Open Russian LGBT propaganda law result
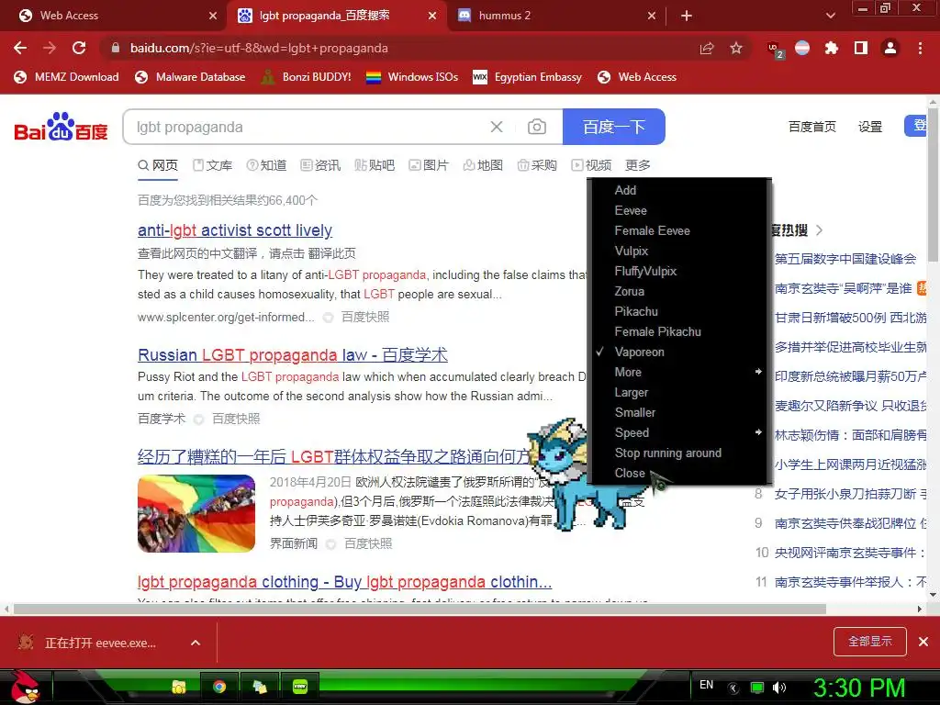Image resolution: width=940 pixels, height=705 pixels. (293, 355)
